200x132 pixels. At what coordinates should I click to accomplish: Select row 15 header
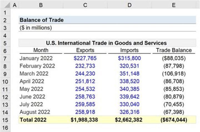(5, 120)
